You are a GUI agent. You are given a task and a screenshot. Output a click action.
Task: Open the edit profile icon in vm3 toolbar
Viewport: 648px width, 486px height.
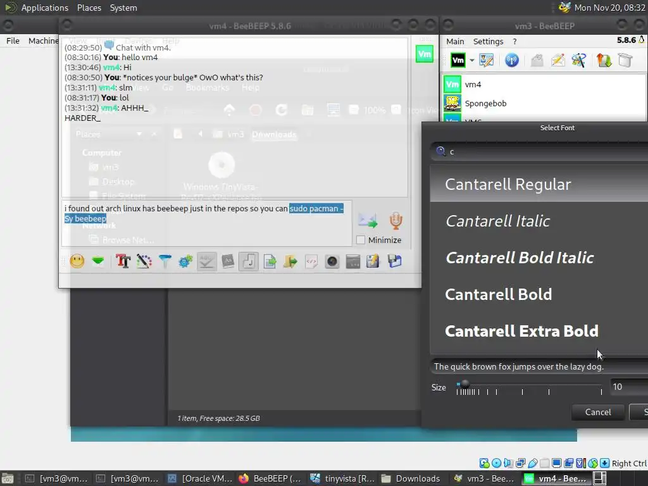point(487,60)
